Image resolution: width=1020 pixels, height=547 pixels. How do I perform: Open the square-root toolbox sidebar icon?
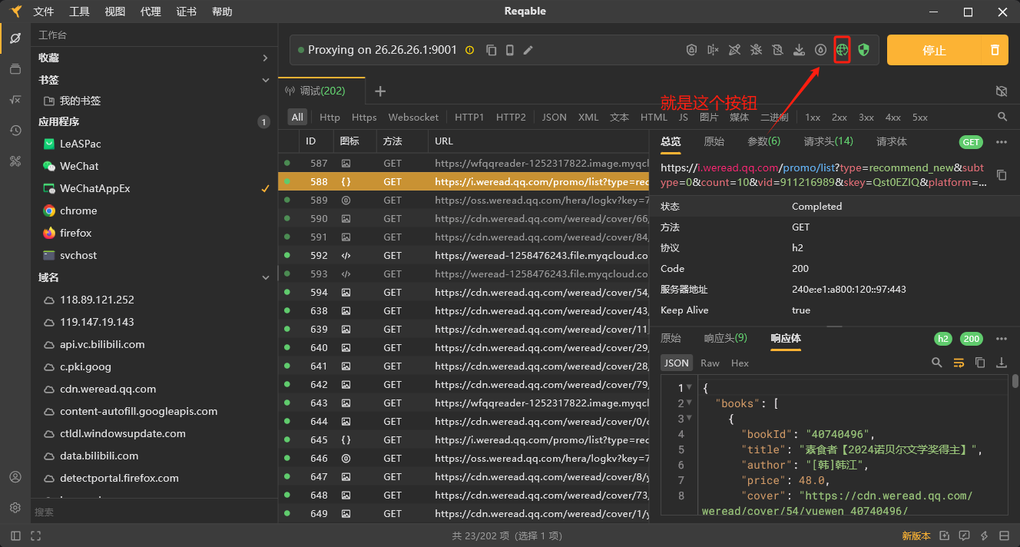pyautogui.click(x=15, y=100)
